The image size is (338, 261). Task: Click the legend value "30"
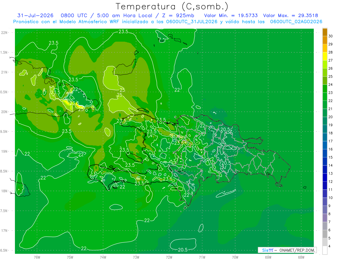(331, 36)
